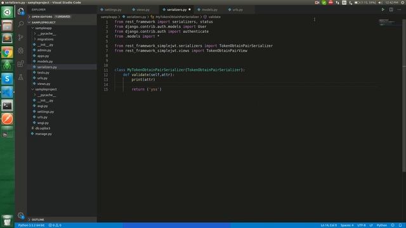Change file encoding UTF-8
Image resolution: width=406 pixels, height=228 pixels.
pos(362,225)
